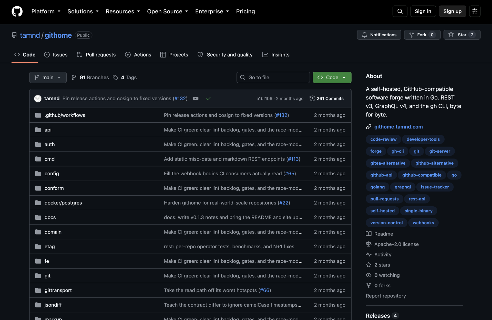
Task: View the 4 Tags list
Action: [125, 77]
